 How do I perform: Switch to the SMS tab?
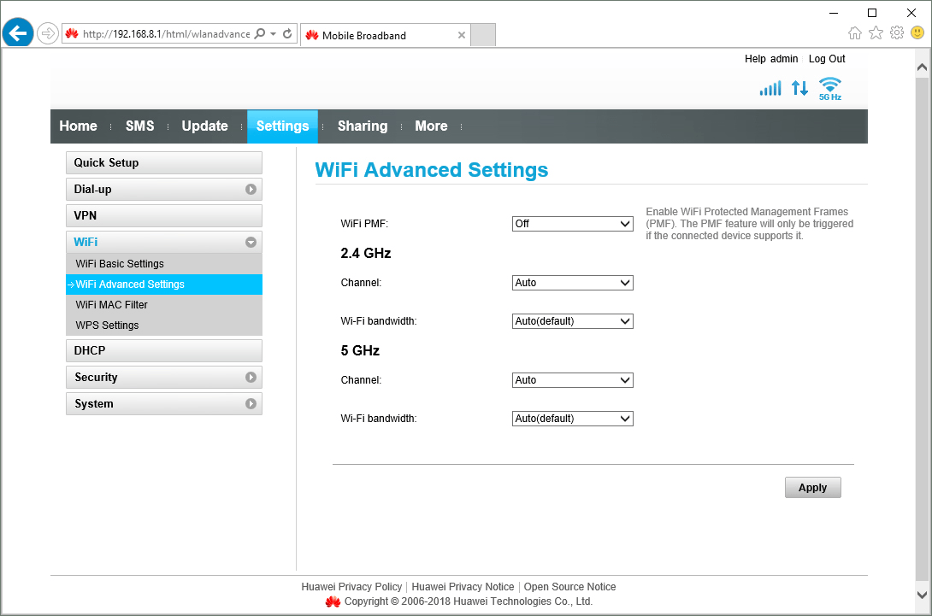click(x=139, y=126)
